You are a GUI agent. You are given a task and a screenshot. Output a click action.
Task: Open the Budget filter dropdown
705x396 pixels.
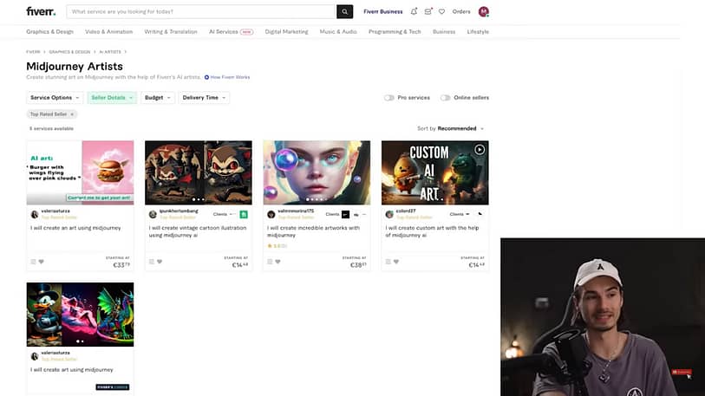[158, 98]
